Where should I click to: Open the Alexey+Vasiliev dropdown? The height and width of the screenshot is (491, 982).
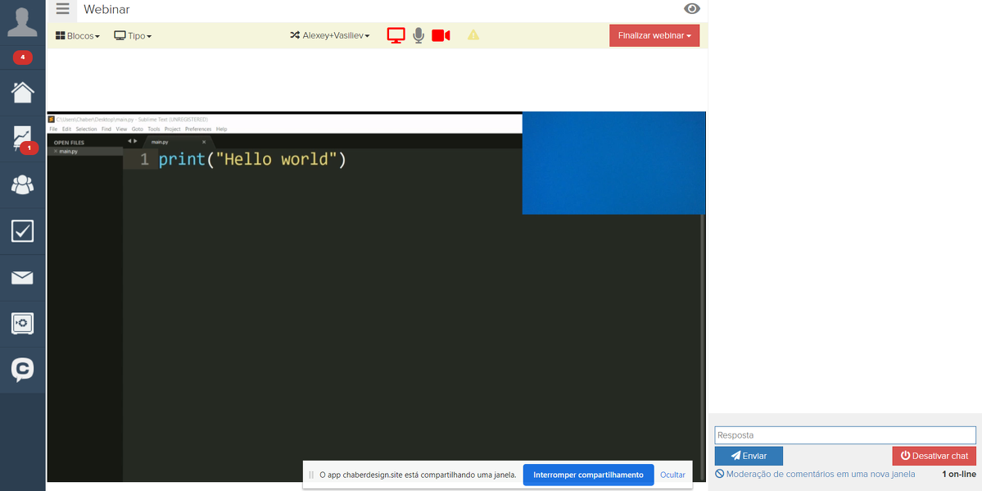point(330,36)
